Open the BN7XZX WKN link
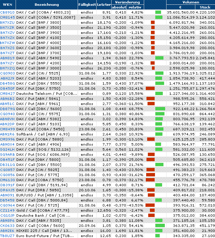 coord(7,38)
